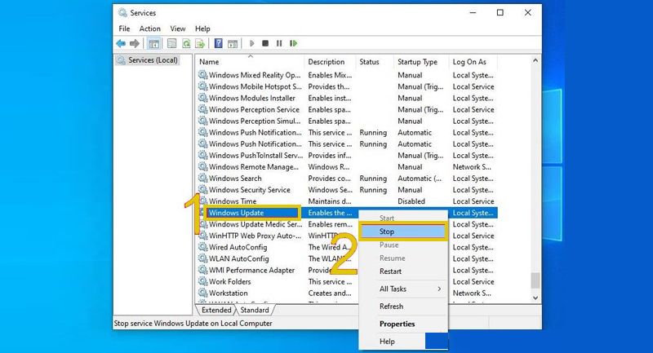Image resolution: width=653 pixels, height=353 pixels.
Task: Open the View menu
Action: click(177, 29)
